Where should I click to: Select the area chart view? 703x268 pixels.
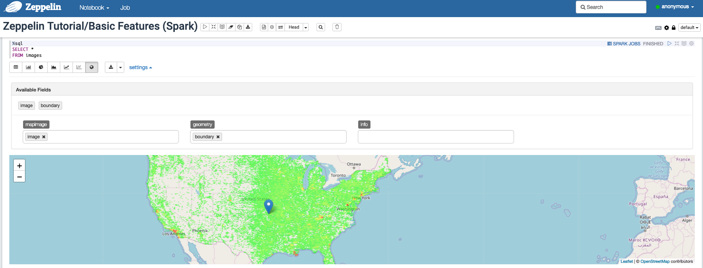point(54,67)
